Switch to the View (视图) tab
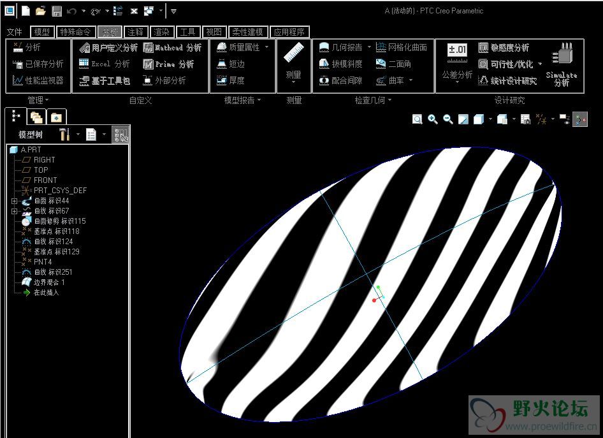 point(214,32)
